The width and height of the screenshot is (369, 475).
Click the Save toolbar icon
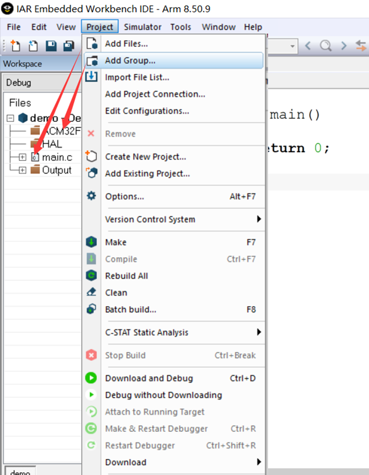click(x=51, y=46)
